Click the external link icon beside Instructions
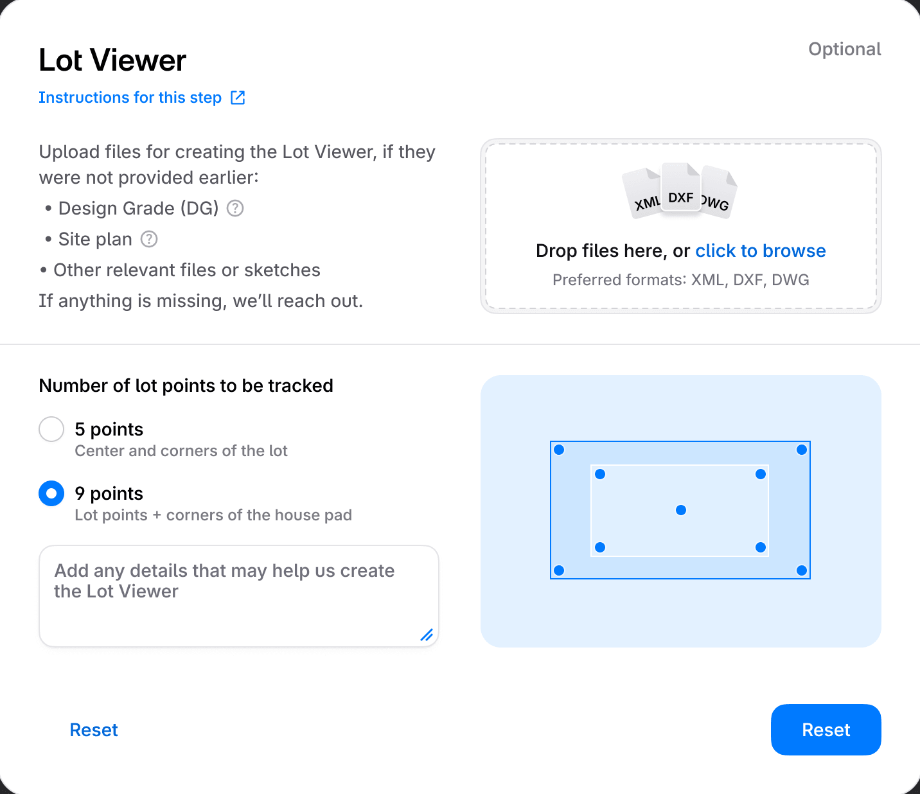 coord(238,98)
